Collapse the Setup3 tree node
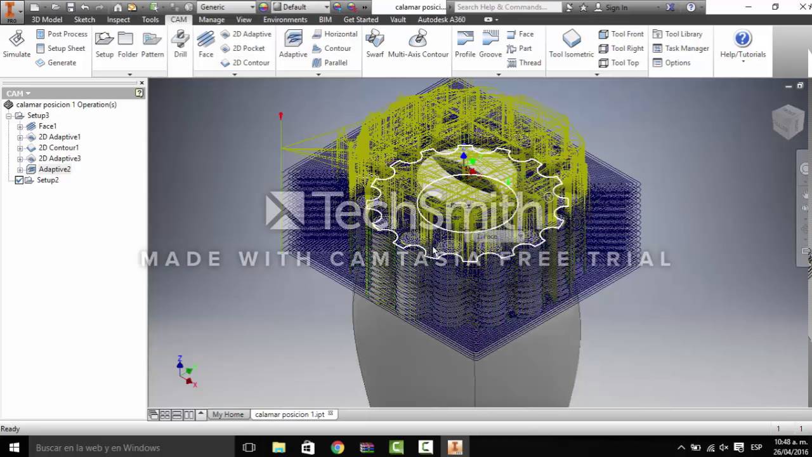Image resolution: width=812 pixels, height=457 pixels. coord(9,116)
